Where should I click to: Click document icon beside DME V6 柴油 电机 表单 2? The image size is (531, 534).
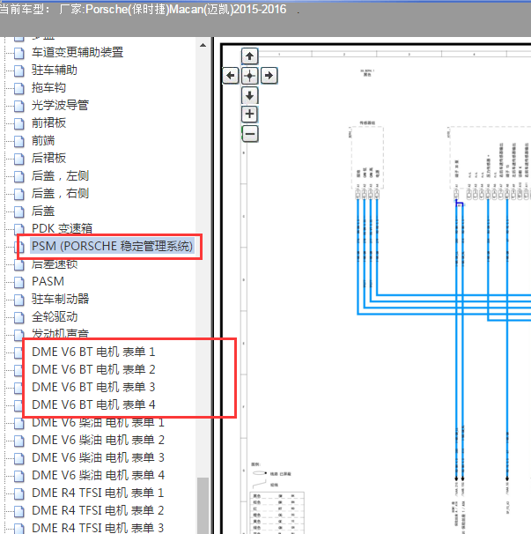tap(19, 441)
